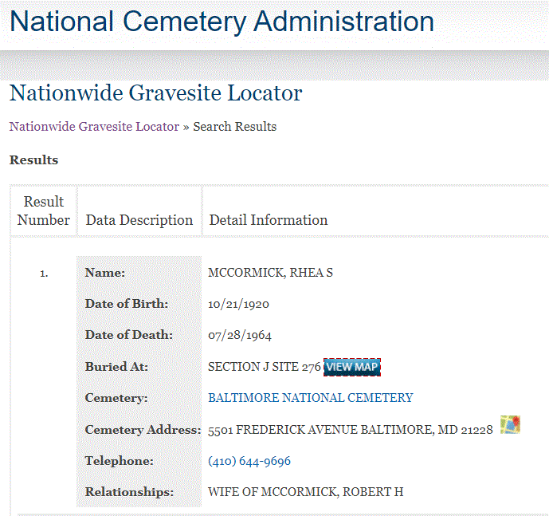Image resolution: width=549 pixels, height=516 pixels.
Task: Click the National Cemetery Administration header
Action: [x=222, y=21]
